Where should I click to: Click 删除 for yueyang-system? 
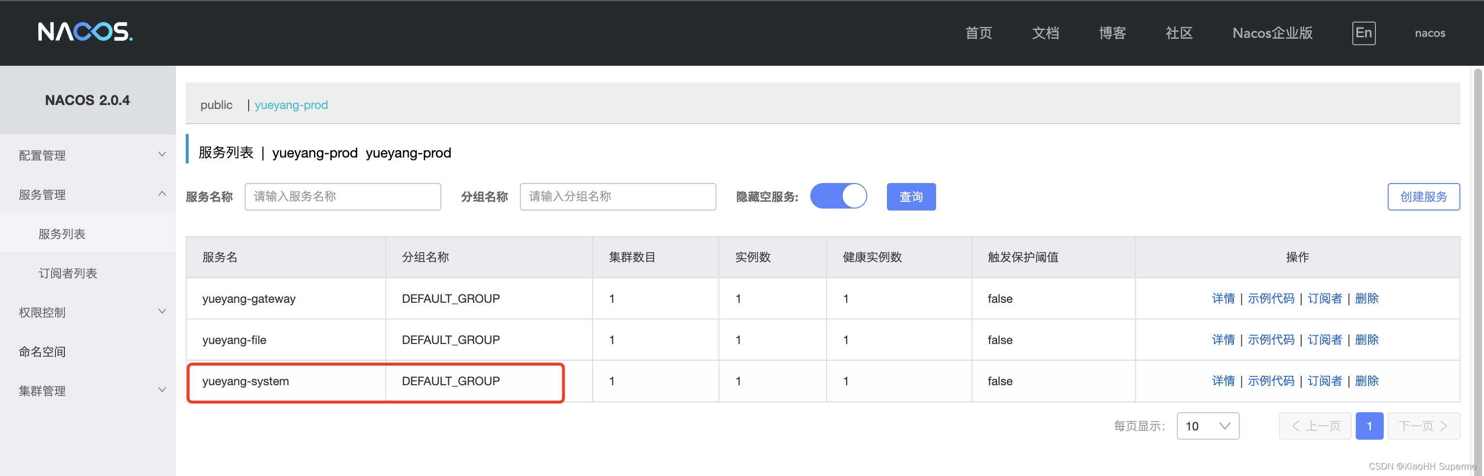click(x=1367, y=380)
